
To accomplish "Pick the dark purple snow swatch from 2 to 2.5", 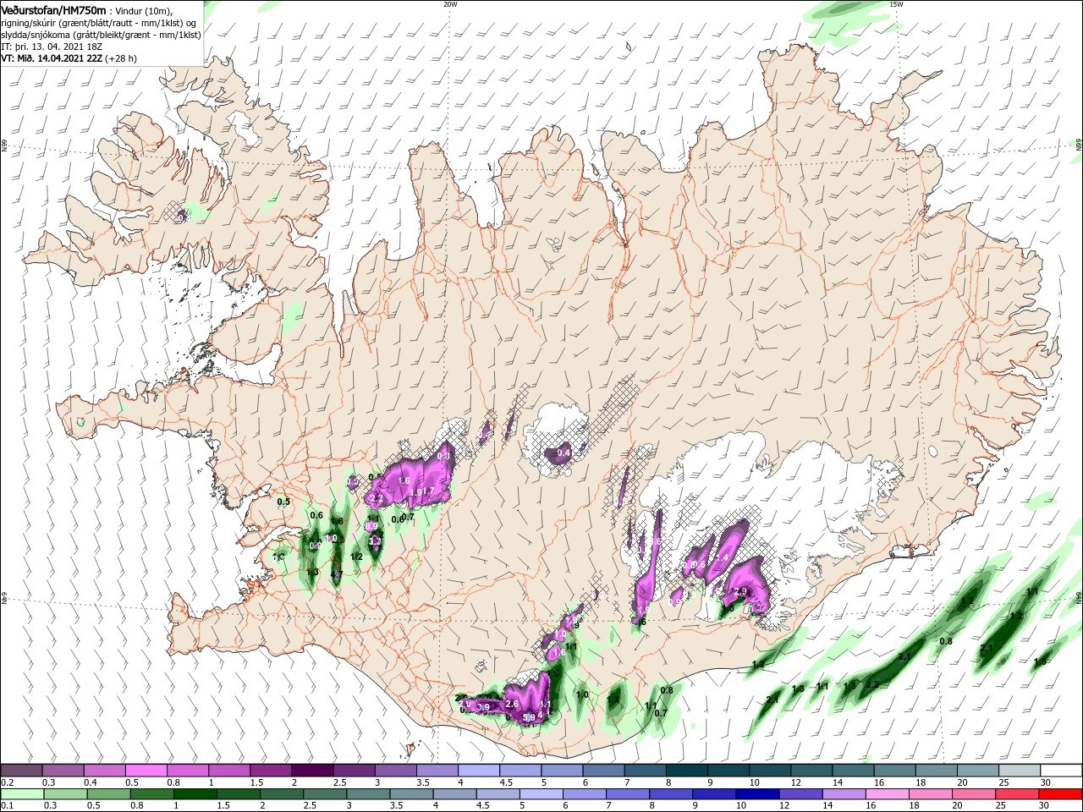I will click(x=312, y=771).
